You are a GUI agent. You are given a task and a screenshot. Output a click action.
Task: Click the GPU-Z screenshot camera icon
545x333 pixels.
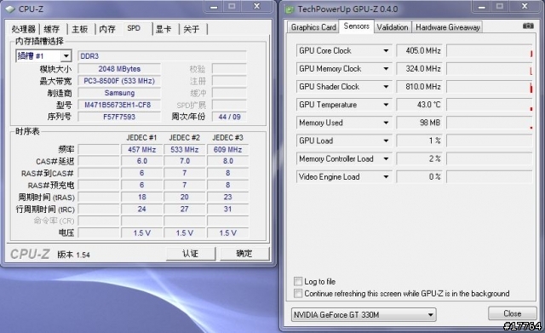[x=528, y=26]
